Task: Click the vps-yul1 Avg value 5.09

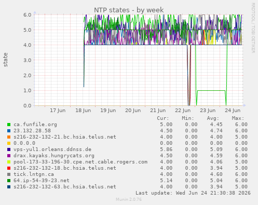Action: click(x=216, y=149)
